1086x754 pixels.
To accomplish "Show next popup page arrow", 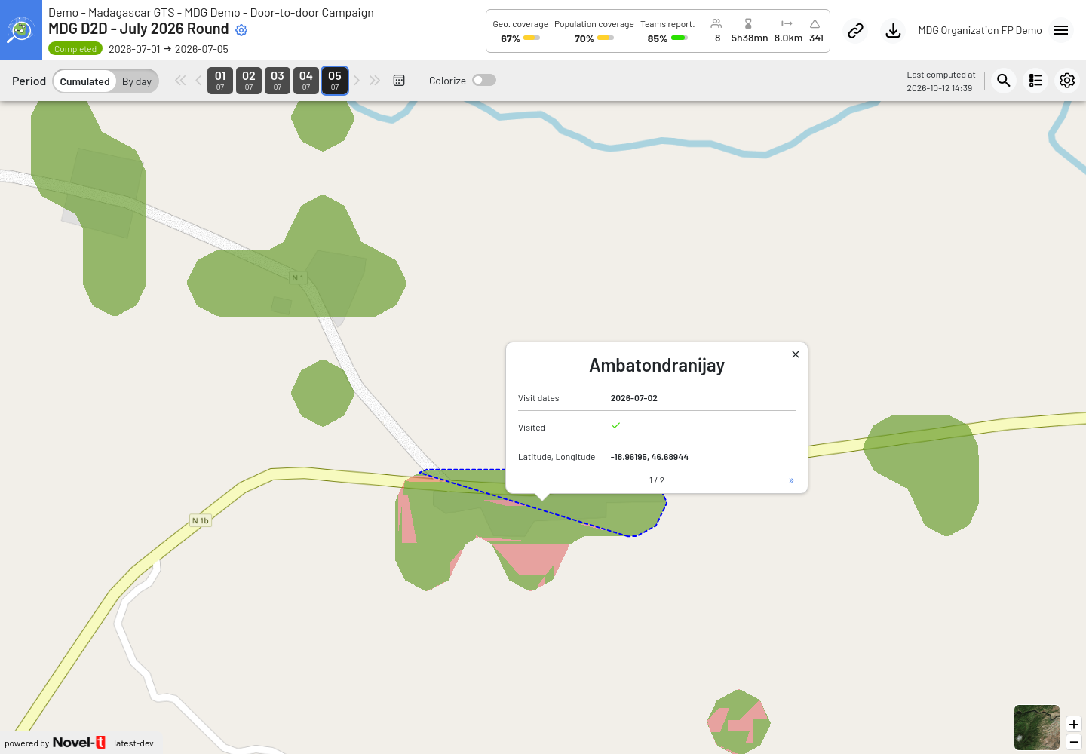I will coord(791,480).
